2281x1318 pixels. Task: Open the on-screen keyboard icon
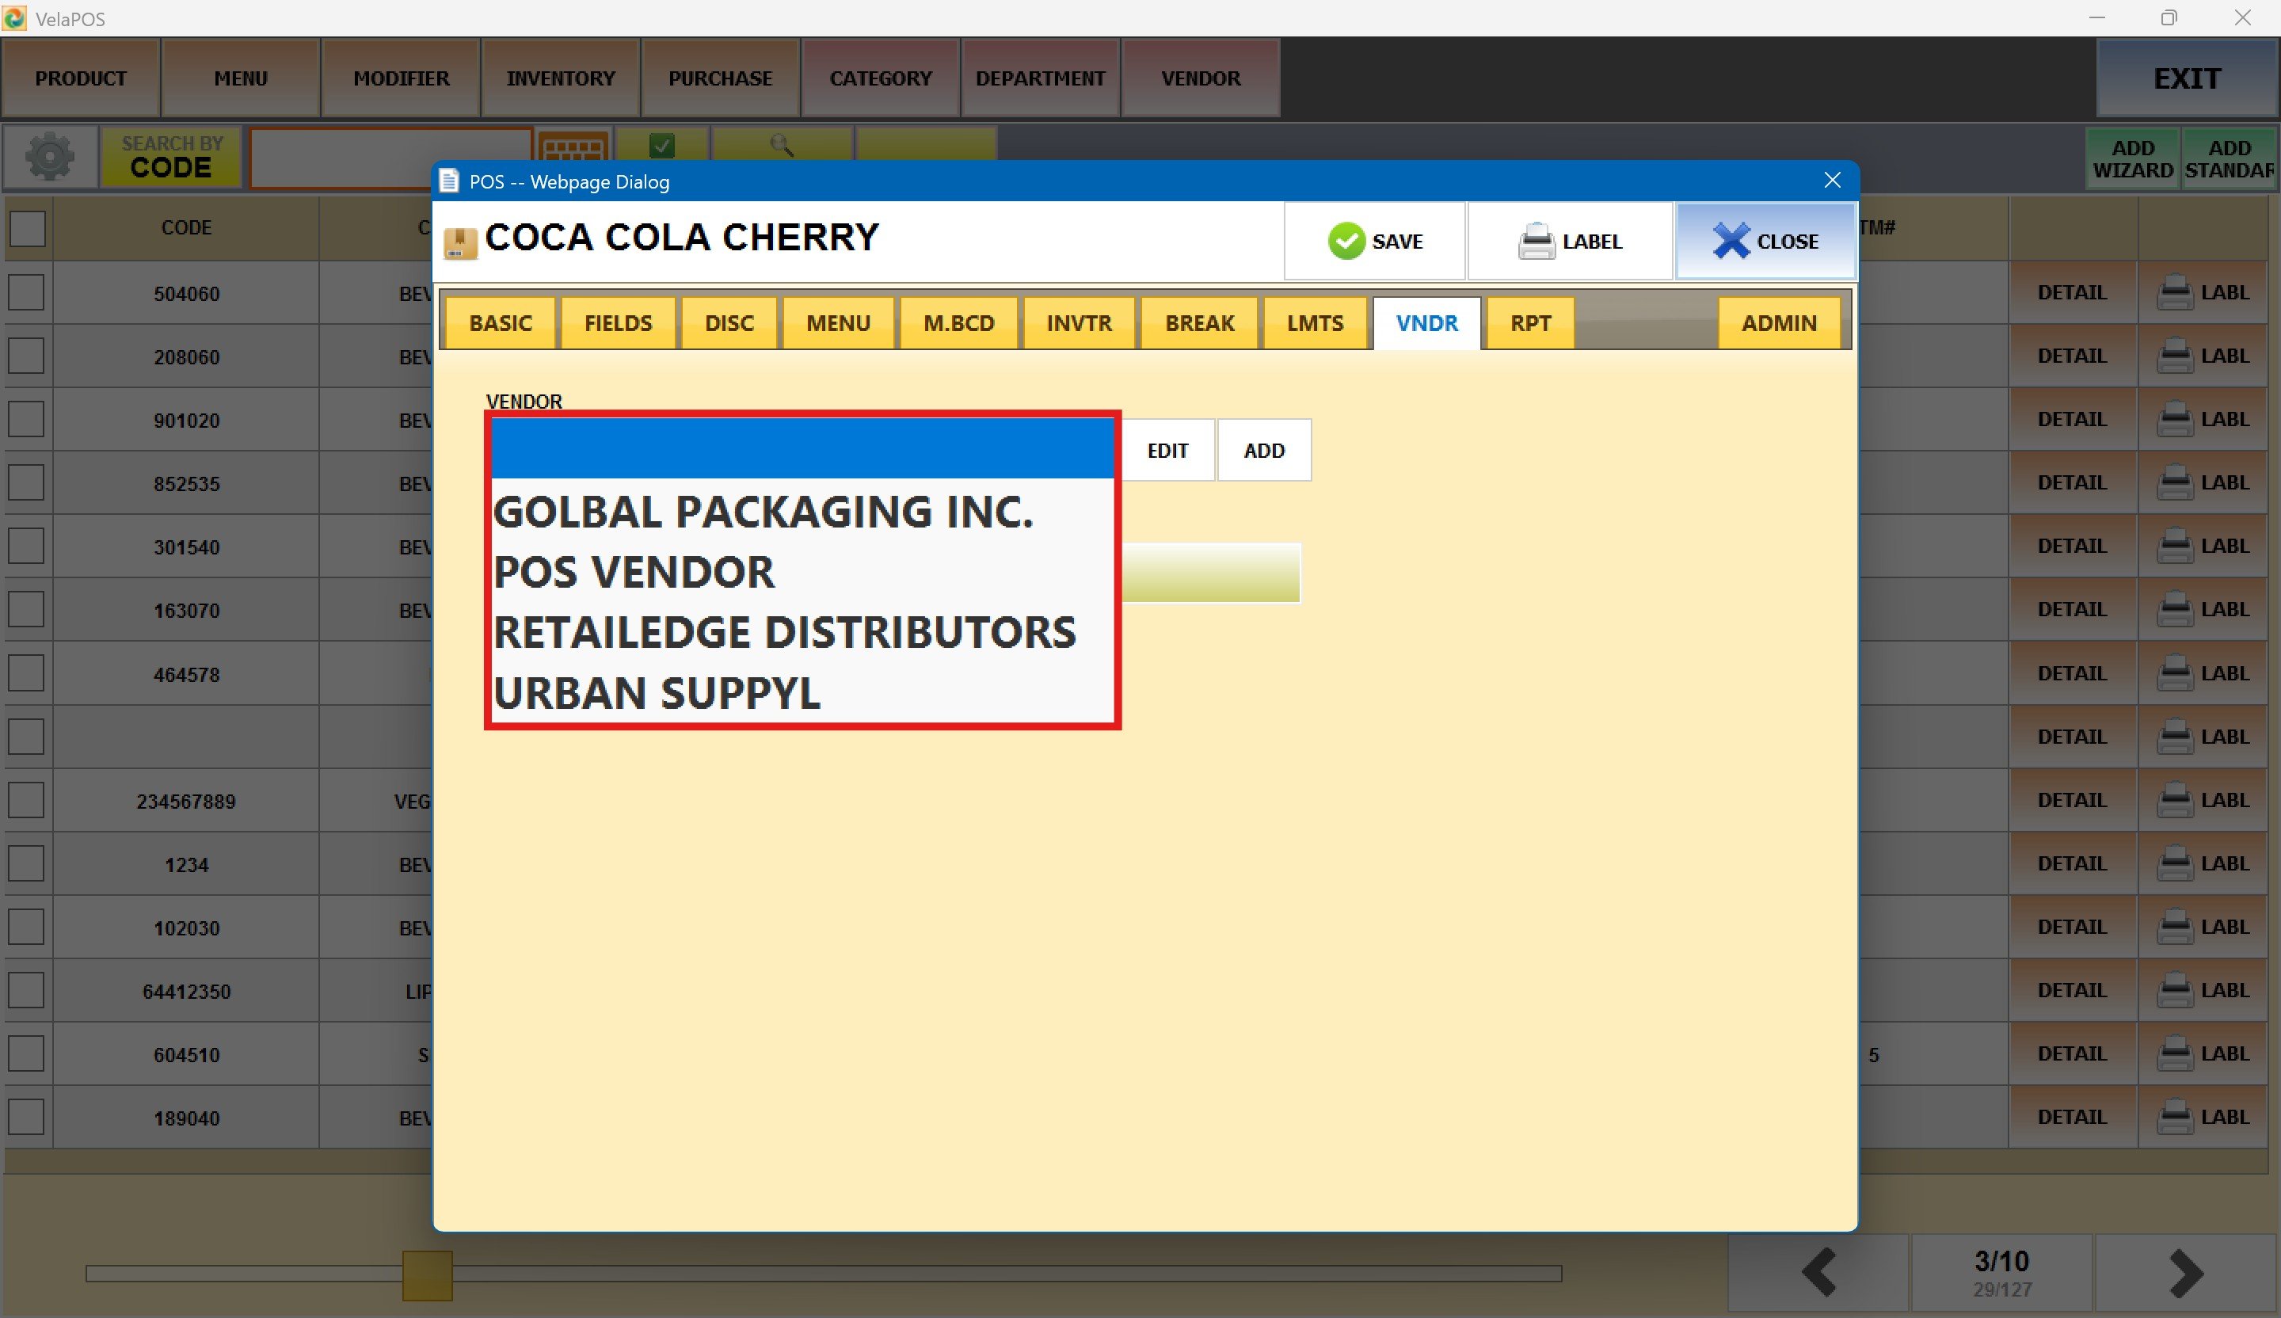(573, 147)
